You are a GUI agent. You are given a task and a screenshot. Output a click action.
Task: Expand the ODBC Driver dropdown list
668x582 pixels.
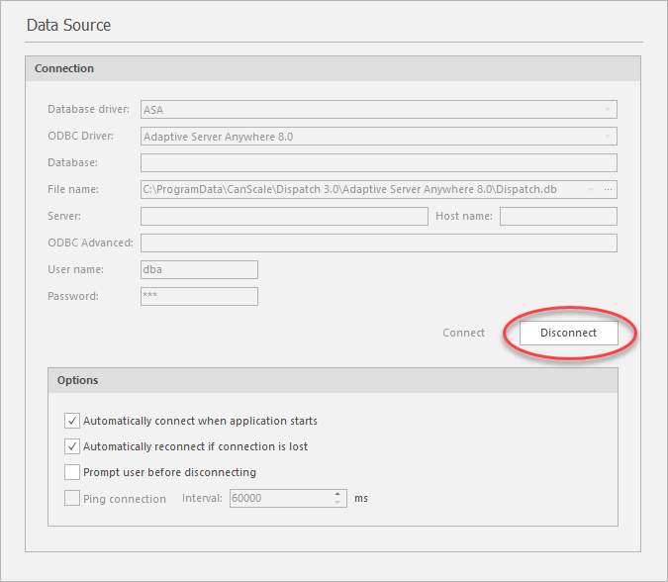pos(607,137)
